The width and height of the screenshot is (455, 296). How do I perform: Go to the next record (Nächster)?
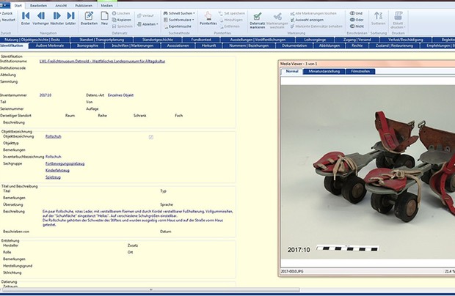[x=57, y=18]
